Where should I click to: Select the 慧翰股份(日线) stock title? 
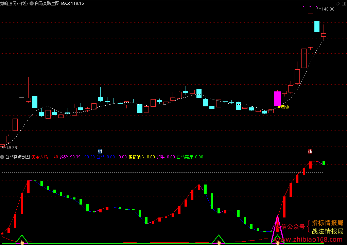click(14, 3)
